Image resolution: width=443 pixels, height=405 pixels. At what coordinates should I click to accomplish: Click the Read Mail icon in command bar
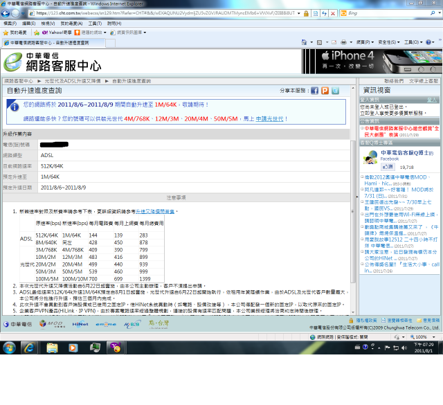pyautogui.click(x=334, y=42)
